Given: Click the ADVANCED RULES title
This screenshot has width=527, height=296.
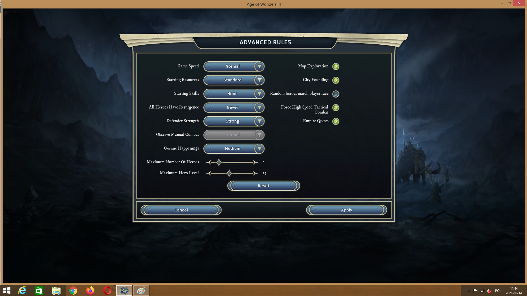Looking at the screenshot, I should coord(265,42).
